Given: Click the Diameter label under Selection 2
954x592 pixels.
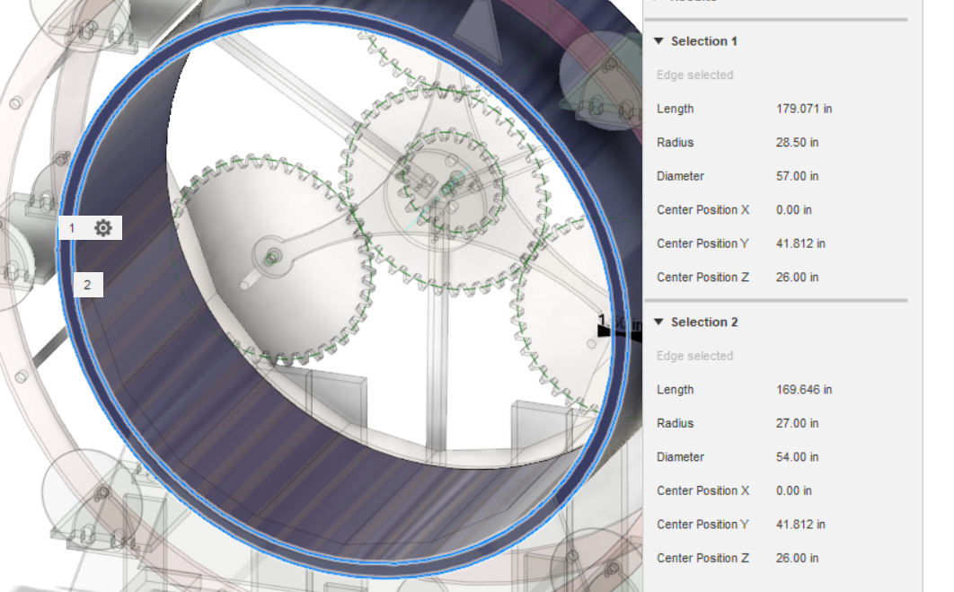Looking at the screenshot, I should pos(680,457).
